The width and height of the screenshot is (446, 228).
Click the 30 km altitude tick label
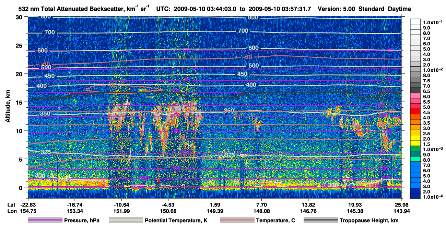click(19, 17)
